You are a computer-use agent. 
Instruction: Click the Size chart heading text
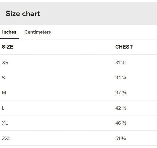(x=23, y=14)
